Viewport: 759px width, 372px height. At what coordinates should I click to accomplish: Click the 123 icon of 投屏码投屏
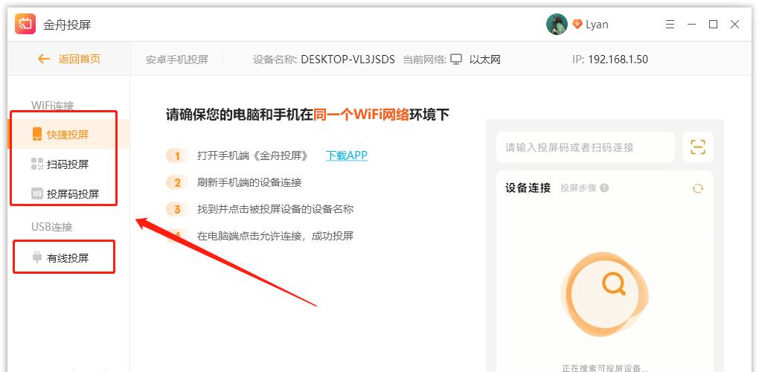pyautogui.click(x=36, y=194)
